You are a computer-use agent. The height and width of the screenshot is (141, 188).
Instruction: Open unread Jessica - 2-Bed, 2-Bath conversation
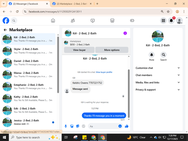pyautogui.click(x=28, y=122)
